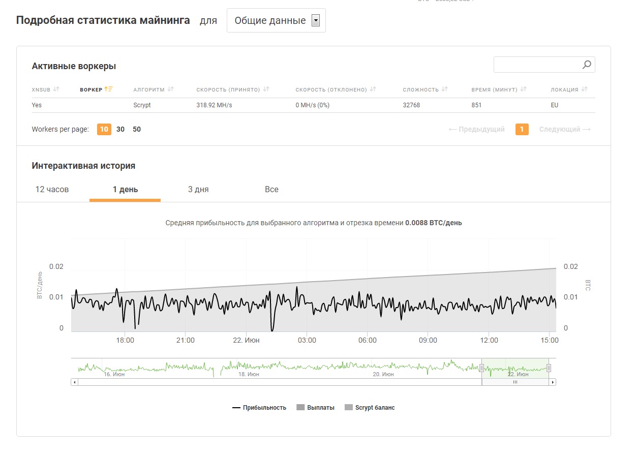Click the time value 851
The width and height of the screenshot is (636, 456).
476,105
